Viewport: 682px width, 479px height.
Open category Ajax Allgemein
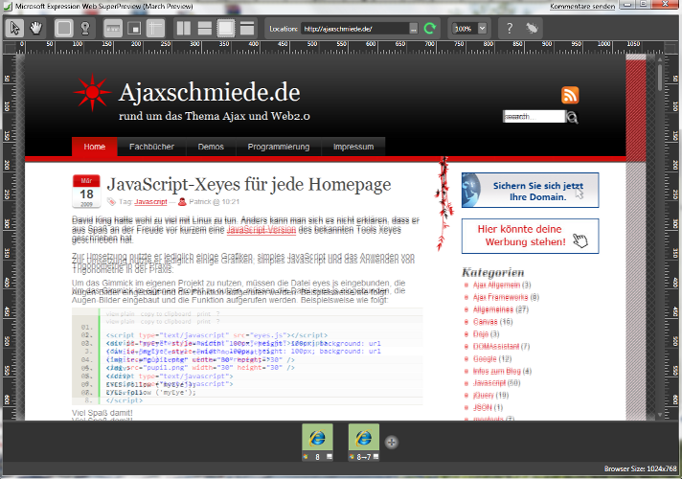pos(497,285)
